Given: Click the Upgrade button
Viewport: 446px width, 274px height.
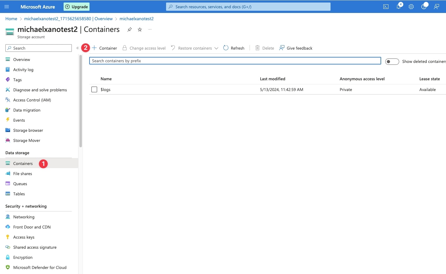Looking at the screenshot, I should point(77,7).
